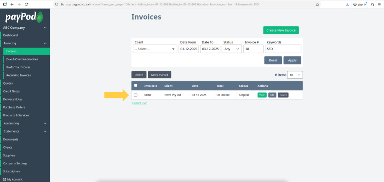Click Create New Invoice
The height and width of the screenshot is (182, 384).
click(x=281, y=30)
